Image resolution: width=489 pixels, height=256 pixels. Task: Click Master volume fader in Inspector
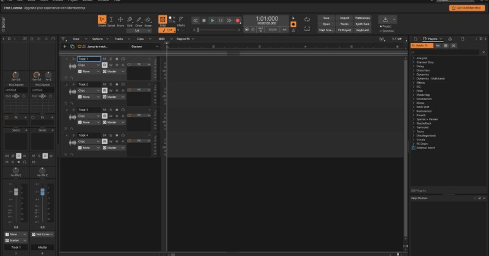point(42,192)
